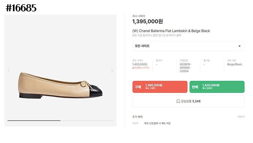Click the Beige/Black representative color value

coord(234,64)
